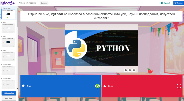The image size is (184, 101).
Task: Click the Add slide button
Action: tap(9, 98)
